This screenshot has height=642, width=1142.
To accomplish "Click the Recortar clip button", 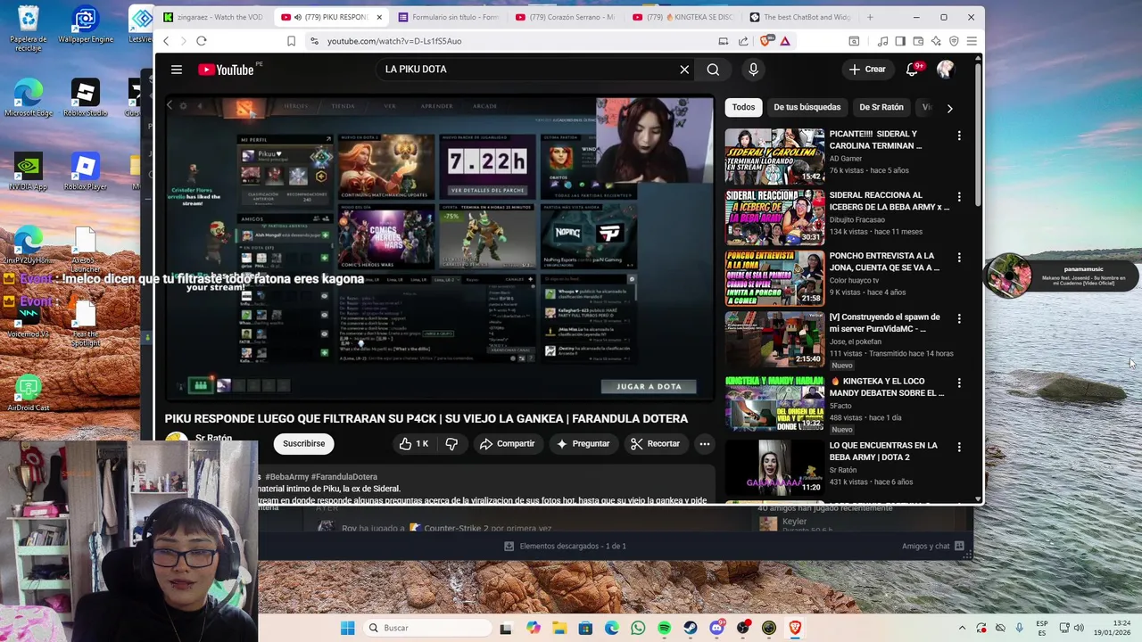I will [x=655, y=443].
